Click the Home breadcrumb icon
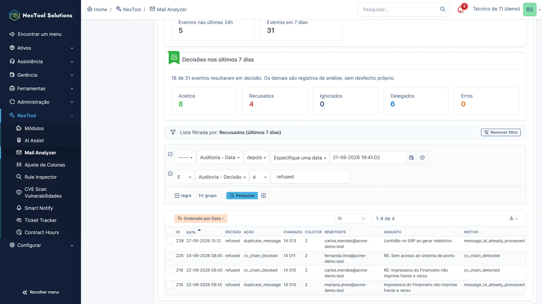This screenshot has width=542, height=304. tap(90, 9)
